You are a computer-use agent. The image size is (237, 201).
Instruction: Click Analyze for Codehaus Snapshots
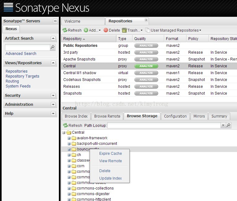tap(146, 80)
